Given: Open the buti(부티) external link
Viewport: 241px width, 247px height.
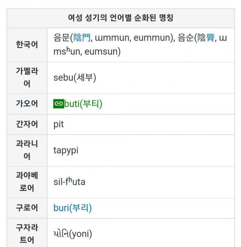Looking at the screenshot, I should click(x=83, y=104).
